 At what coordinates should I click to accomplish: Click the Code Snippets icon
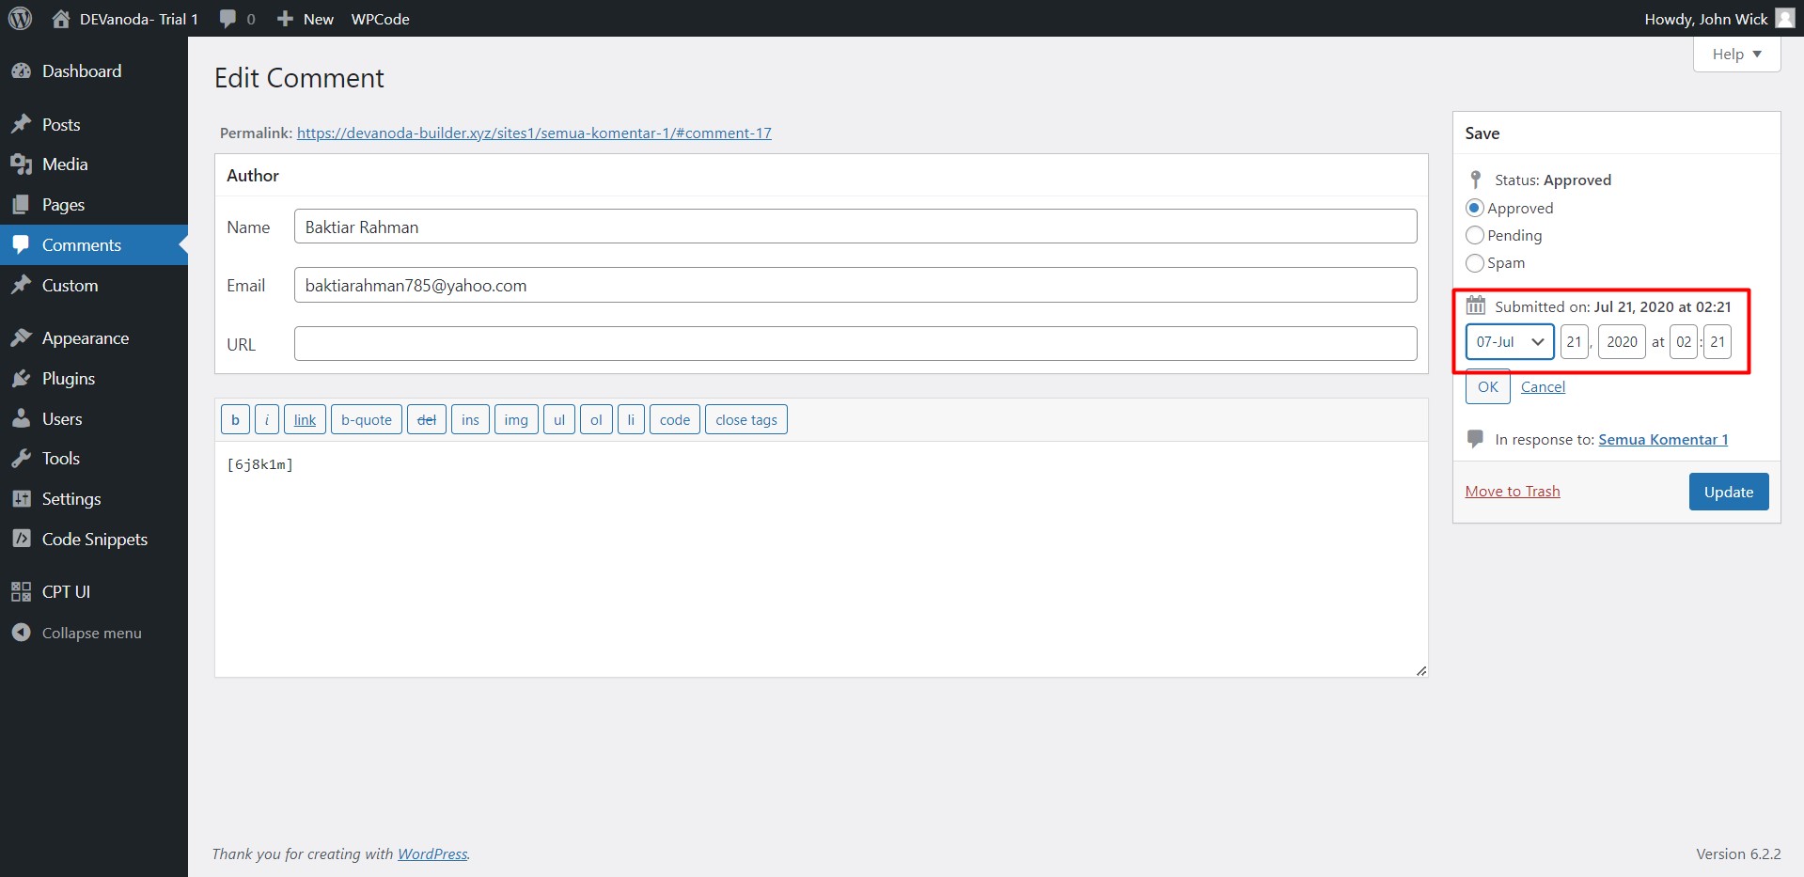(x=21, y=540)
